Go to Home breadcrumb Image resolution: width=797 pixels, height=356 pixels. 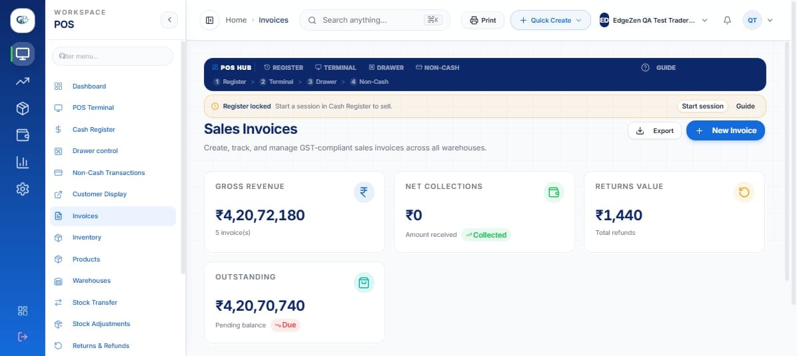236,21
